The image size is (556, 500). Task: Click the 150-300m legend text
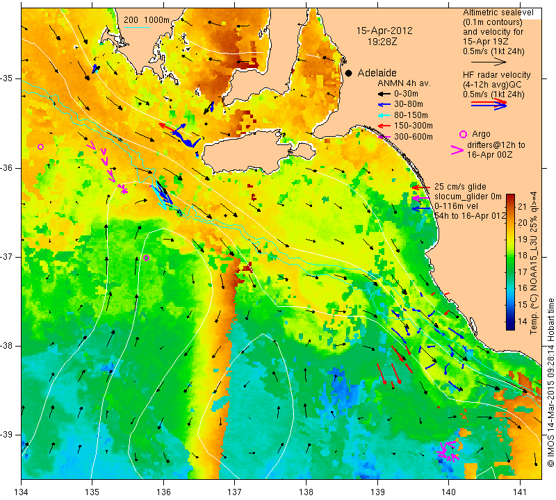[x=414, y=126]
